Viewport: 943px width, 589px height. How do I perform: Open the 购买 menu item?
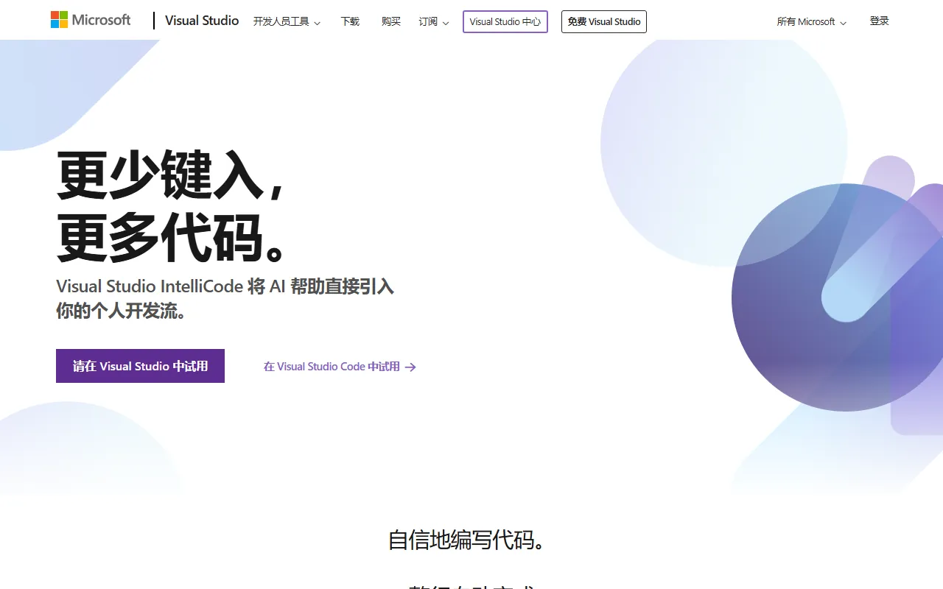[x=391, y=22]
